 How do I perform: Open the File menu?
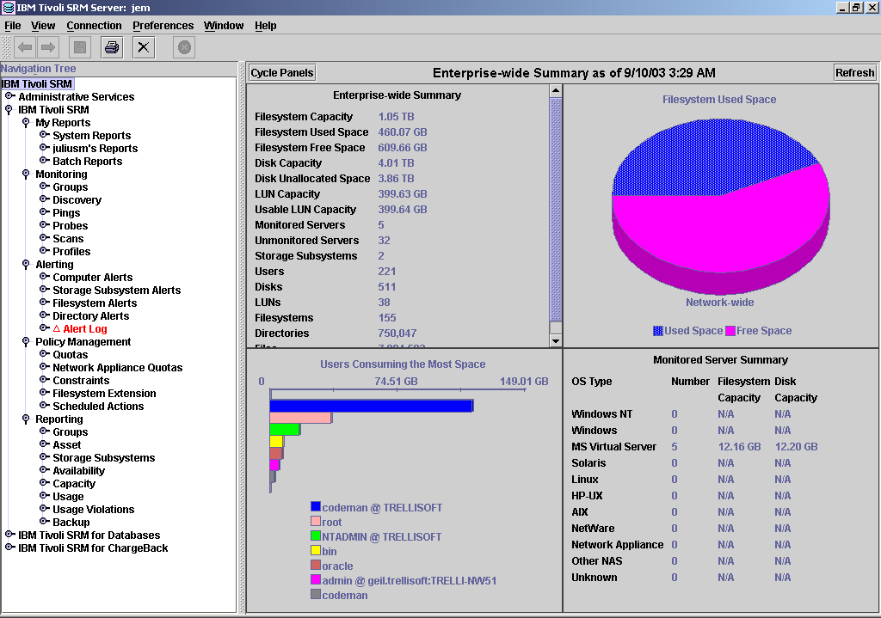[x=12, y=25]
